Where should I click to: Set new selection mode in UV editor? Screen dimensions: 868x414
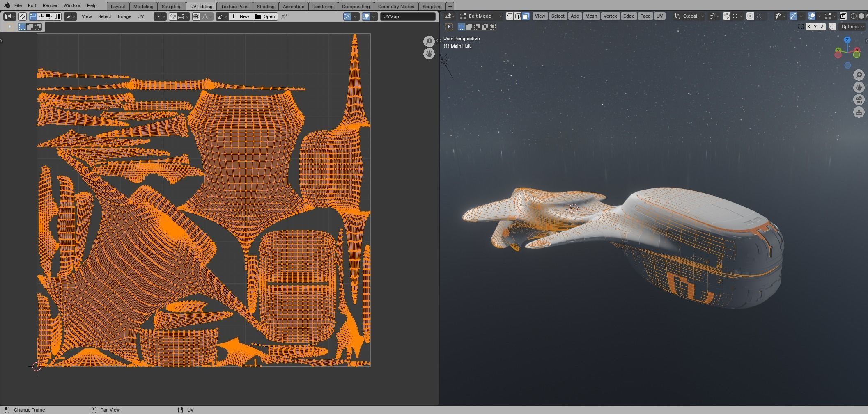[x=22, y=27]
